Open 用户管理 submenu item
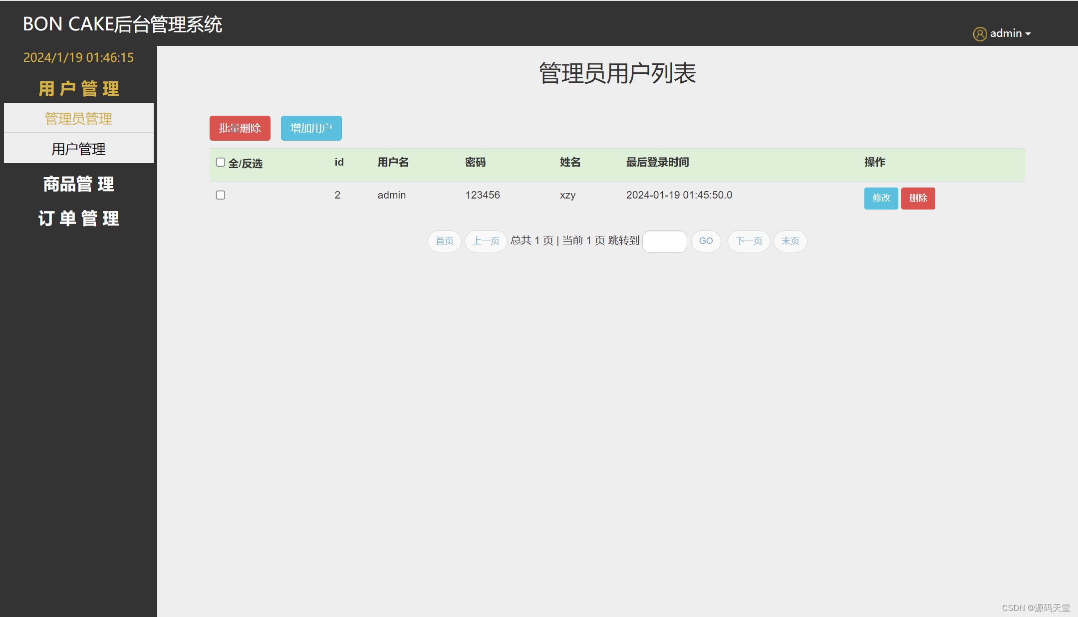 pos(79,149)
